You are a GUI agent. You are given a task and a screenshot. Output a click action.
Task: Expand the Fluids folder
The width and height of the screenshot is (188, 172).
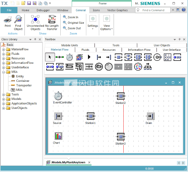point(3,54)
